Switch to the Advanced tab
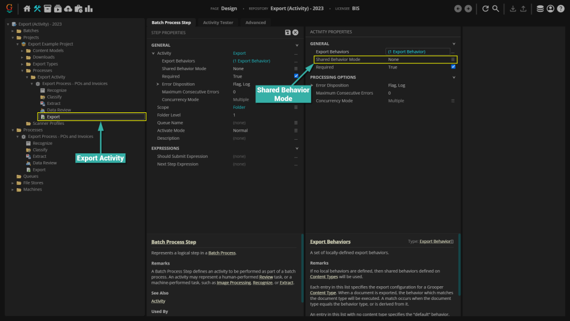 (x=255, y=22)
